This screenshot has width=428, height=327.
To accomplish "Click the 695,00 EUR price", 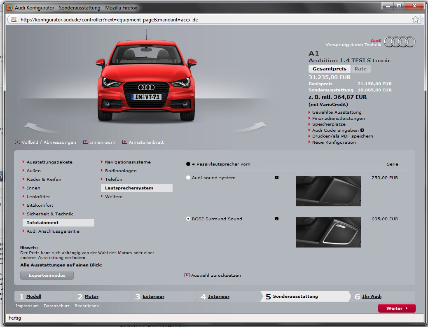I will [x=385, y=219].
